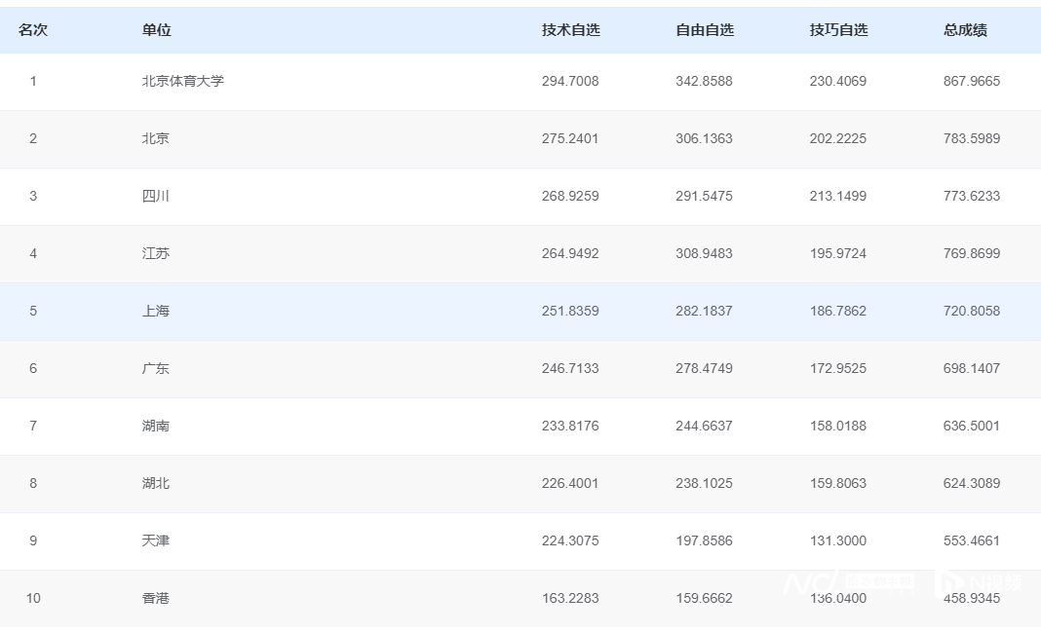Click total score 867.9665
This screenshot has width=1041, height=633.
click(x=971, y=81)
